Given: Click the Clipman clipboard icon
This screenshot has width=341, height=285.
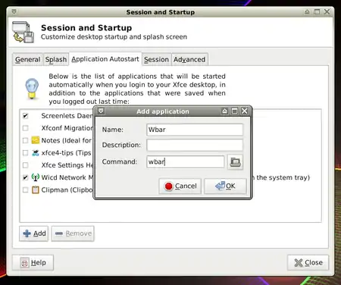Looking at the screenshot, I should click(x=36, y=189).
